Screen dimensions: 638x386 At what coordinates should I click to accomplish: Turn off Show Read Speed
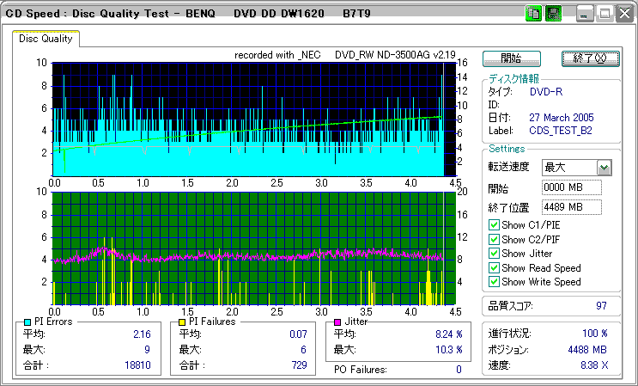click(x=494, y=267)
